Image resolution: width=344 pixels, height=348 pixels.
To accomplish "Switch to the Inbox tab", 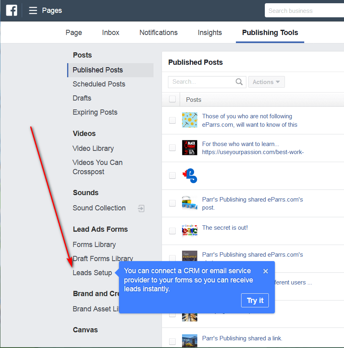I will tap(111, 33).
